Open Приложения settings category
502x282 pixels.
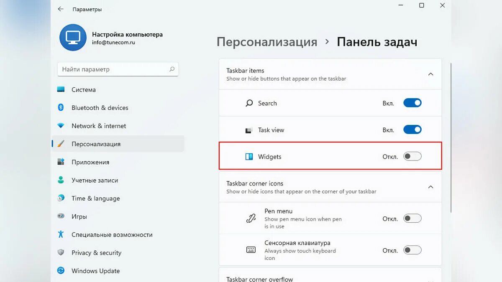tap(118, 162)
